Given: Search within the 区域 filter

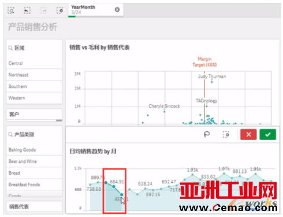Looking at the screenshot, I should click(x=10, y=48).
